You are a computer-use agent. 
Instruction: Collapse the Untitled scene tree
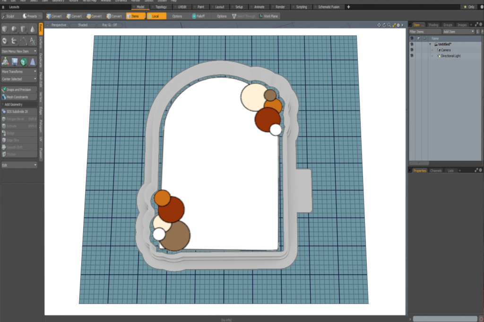coord(430,44)
